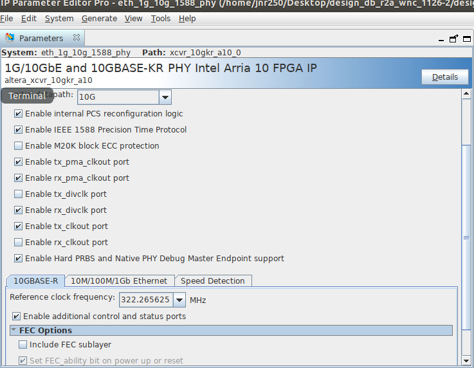
Task: Click the Details button
Action: point(445,77)
